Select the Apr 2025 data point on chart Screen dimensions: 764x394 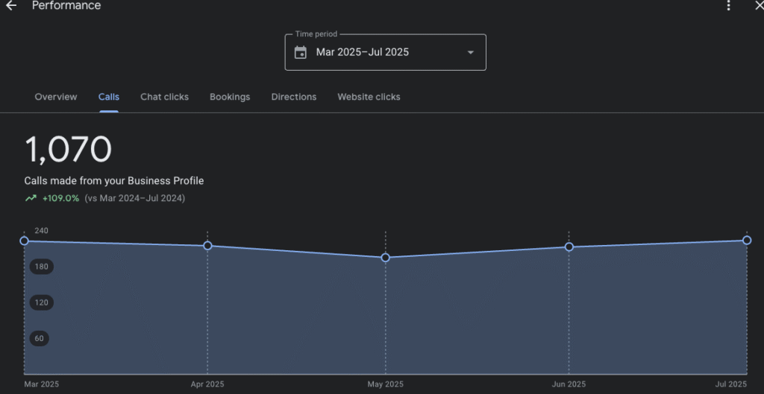click(x=208, y=246)
